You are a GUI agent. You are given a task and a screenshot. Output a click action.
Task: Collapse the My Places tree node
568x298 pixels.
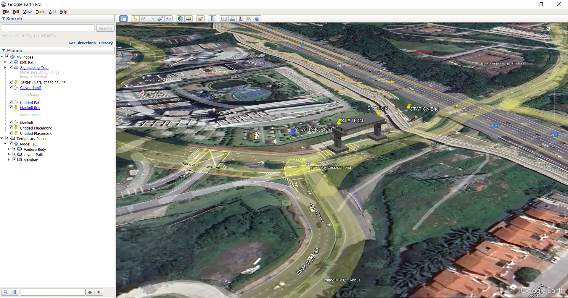pyautogui.click(x=2, y=56)
